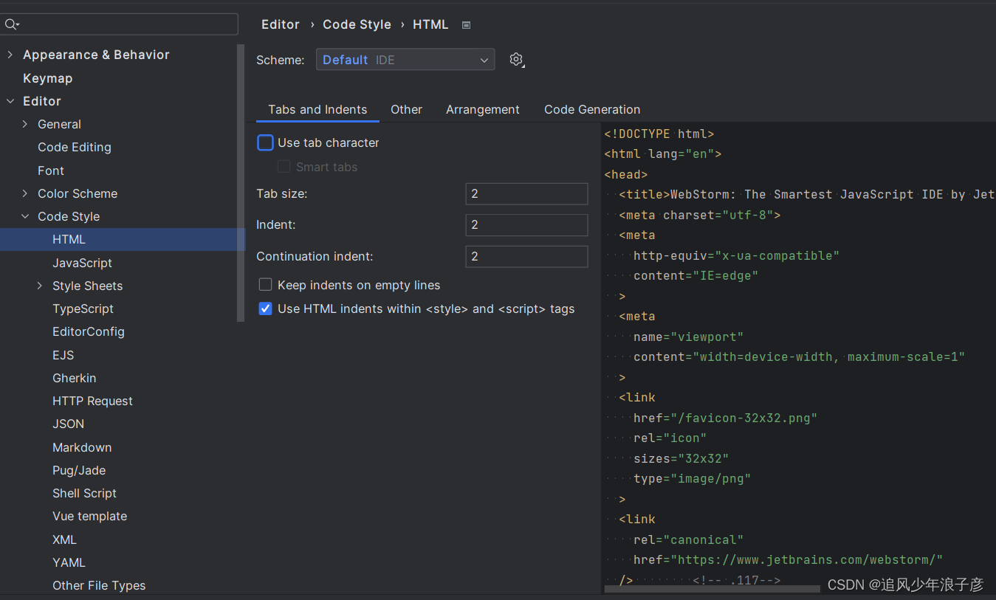Screen dimensions: 996x600
Task: Switch to the Other tab
Action: [x=406, y=109]
